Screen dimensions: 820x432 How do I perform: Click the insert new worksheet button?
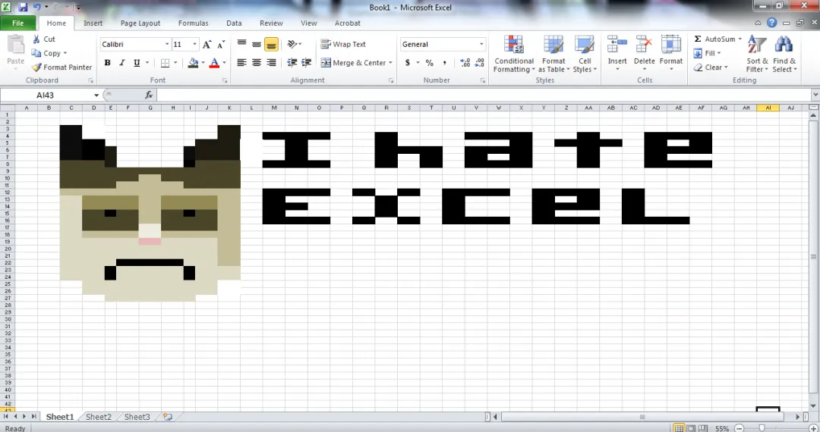167,417
